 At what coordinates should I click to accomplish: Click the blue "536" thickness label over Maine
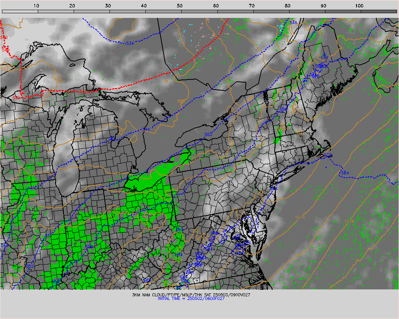(x=325, y=58)
